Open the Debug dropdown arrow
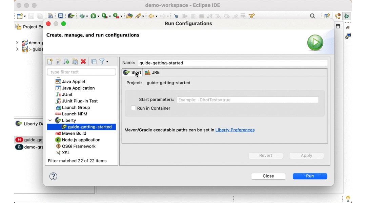 tap(87, 16)
